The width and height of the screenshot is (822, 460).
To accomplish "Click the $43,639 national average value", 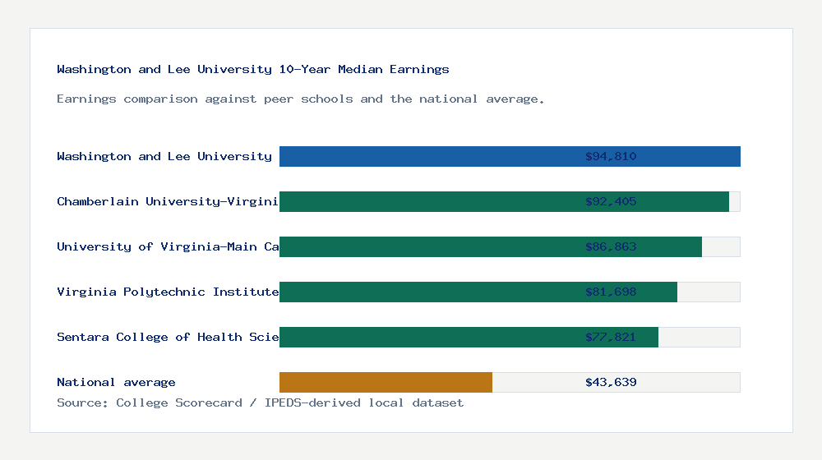I will [611, 383].
